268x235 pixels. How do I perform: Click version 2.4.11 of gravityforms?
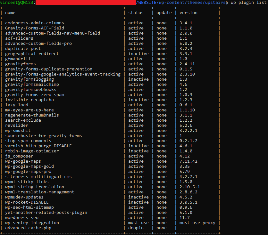pyautogui.click(x=187, y=64)
